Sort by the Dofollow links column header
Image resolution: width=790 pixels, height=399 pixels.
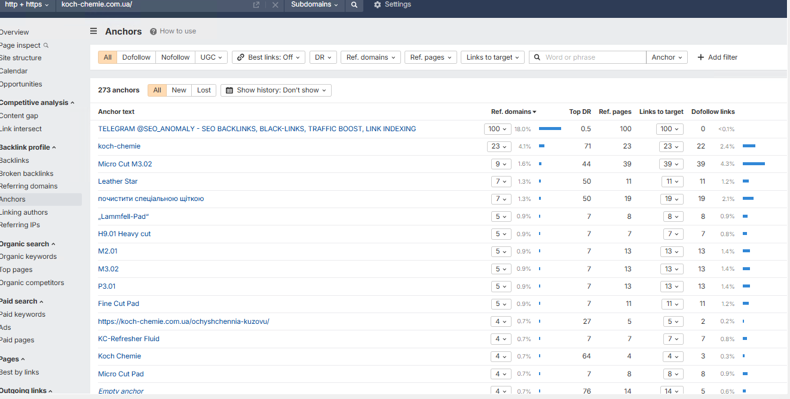pos(713,112)
